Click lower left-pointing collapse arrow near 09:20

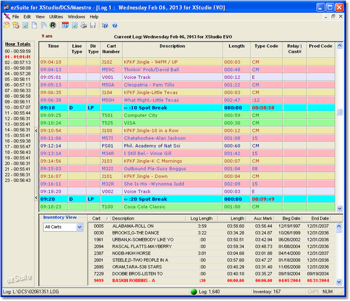pyautogui.click(x=36, y=198)
